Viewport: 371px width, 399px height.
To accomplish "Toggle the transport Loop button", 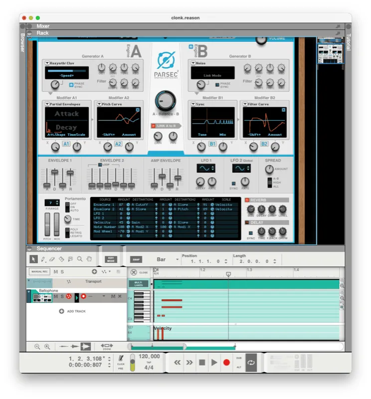I will tap(251, 363).
